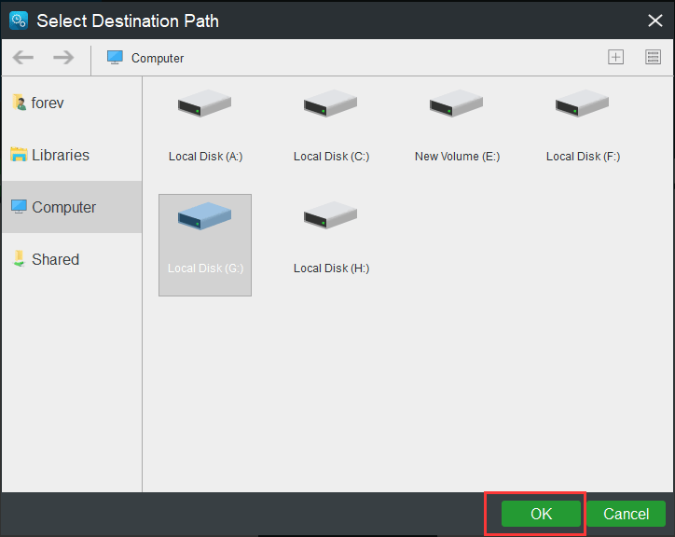Open Shared in the sidebar
This screenshot has width=675, height=537.
point(54,259)
